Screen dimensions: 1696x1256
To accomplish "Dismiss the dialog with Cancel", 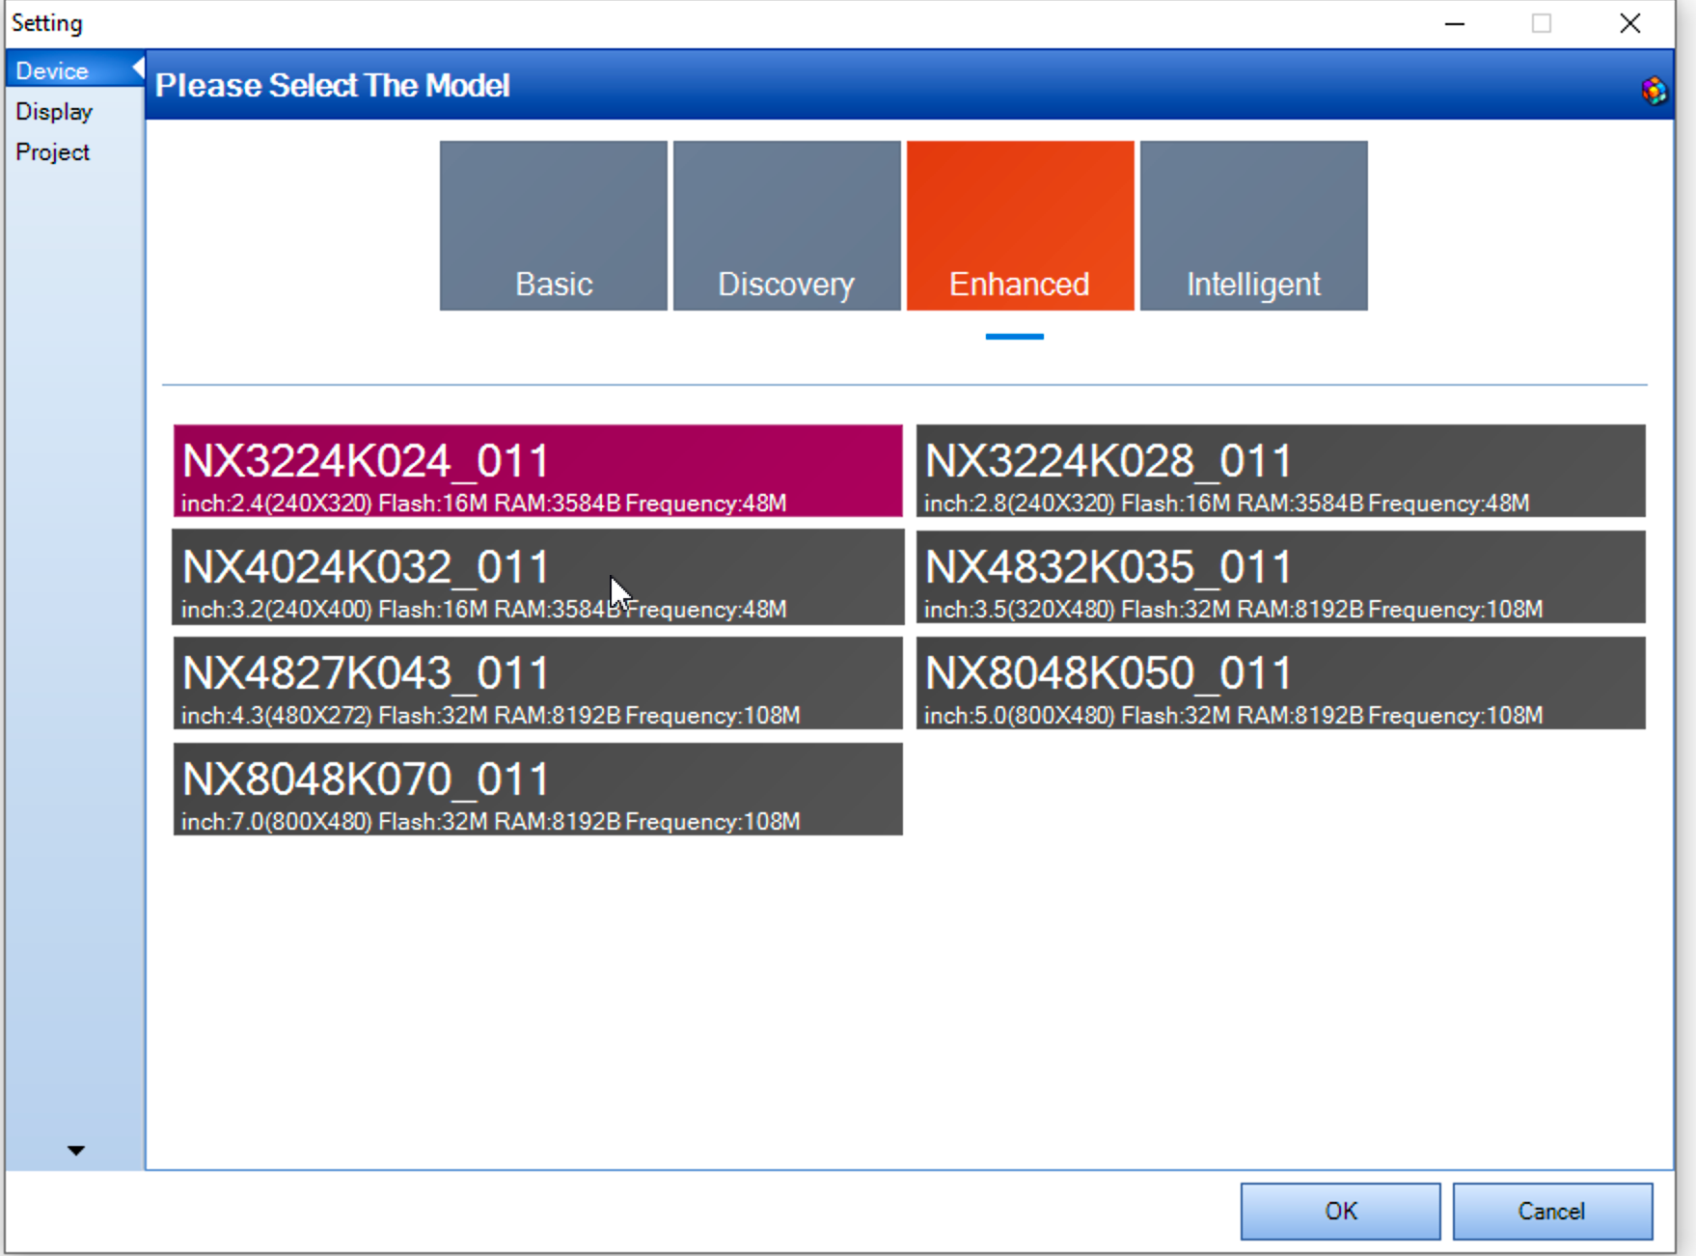I will pos(1552,1211).
